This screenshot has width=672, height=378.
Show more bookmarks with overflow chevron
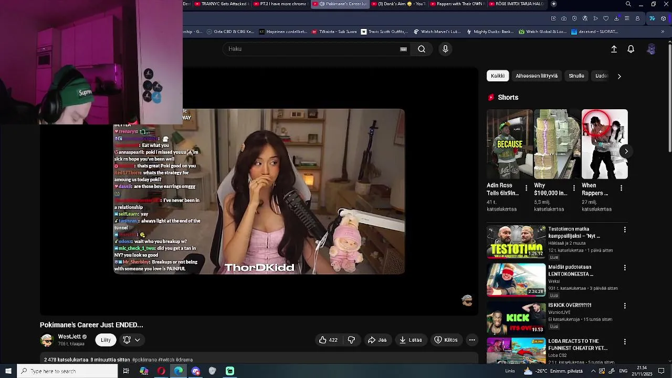coord(663,31)
